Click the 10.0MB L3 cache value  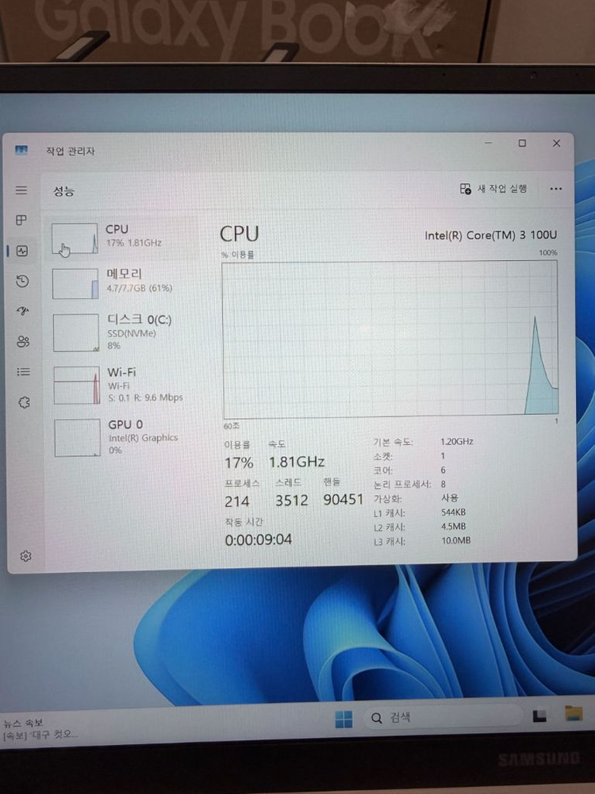point(455,541)
